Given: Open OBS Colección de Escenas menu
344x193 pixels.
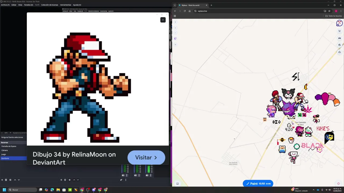Looking at the screenshot, I should 49,5.
